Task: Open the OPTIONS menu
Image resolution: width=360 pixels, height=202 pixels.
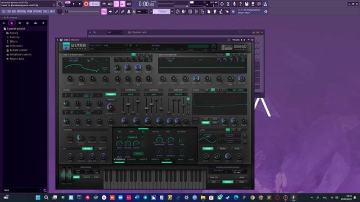Action: click(x=38, y=11)
